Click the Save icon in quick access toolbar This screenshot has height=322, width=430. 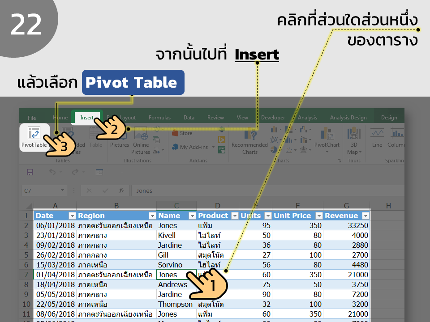tap(30, 172)
